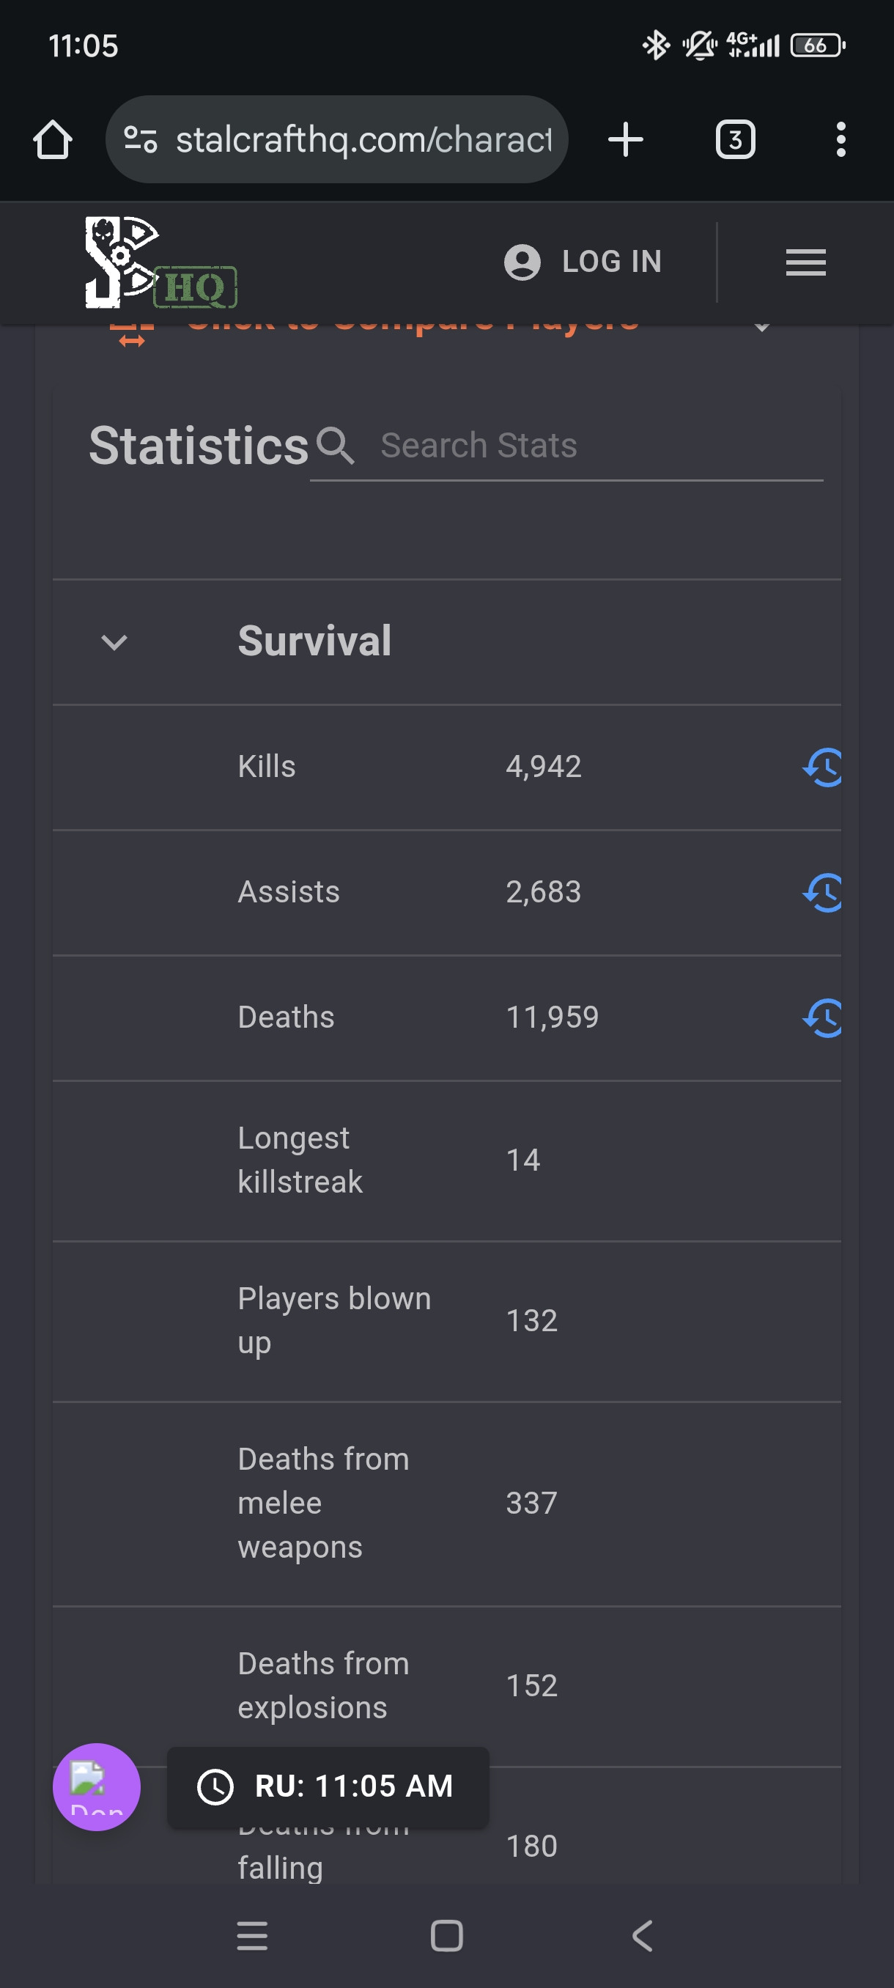The image size is (894, 1988).
Task: Open the tab switcher showing 3 tabs
Action: 735,140
